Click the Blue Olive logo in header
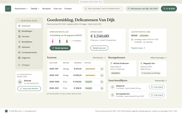 [x=8, y=8]
